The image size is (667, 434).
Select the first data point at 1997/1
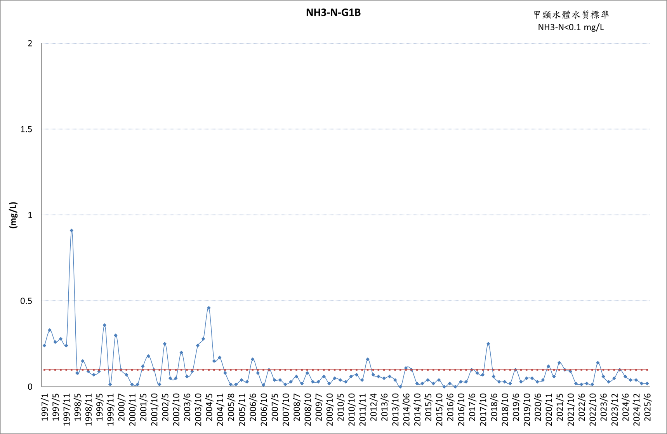coord(44,345)
